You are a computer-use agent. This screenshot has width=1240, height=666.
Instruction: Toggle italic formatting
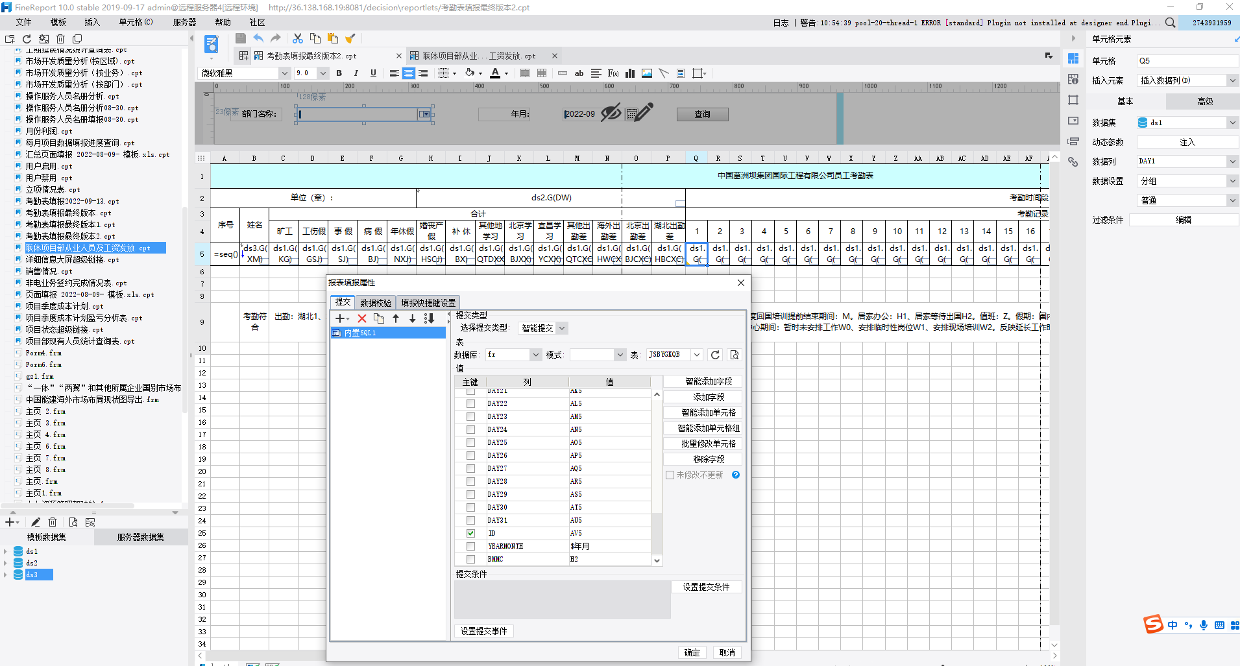click(x=356, y=73)
